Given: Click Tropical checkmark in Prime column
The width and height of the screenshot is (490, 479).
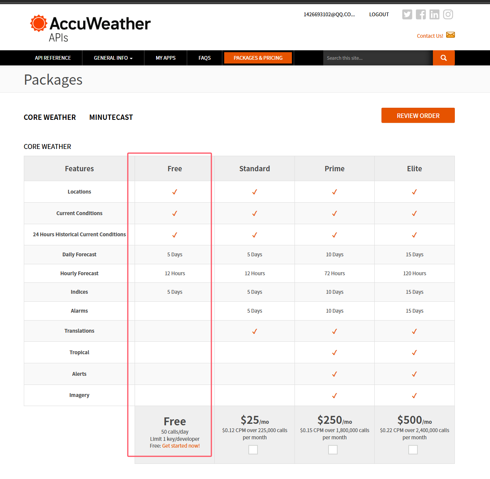Looking at the screenshot, I should click(335, 353).
